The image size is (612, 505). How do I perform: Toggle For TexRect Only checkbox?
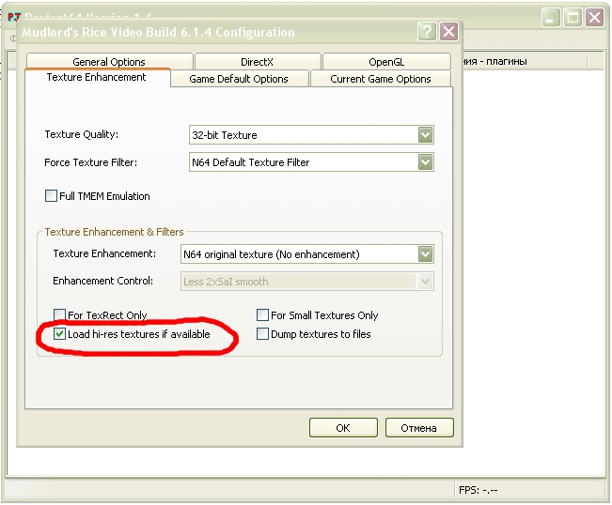60,315
